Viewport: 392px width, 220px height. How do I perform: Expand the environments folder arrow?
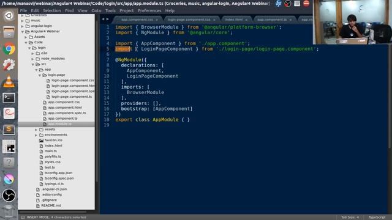click(36, 135)
